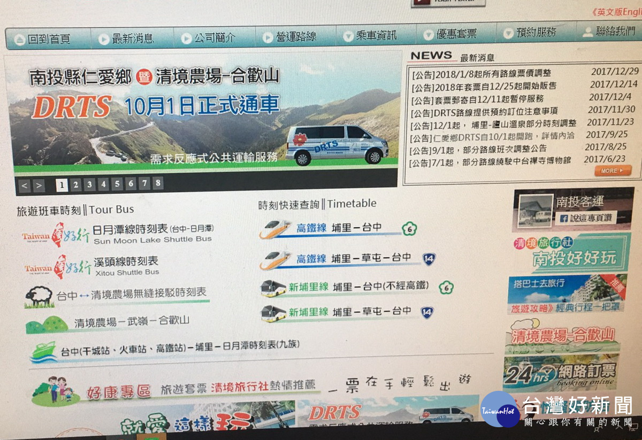Open the 日月潭線時刻表 Sun Moon Lake Shuttle Bus link
The image size is (642, 440).
[x=153, y=234]
